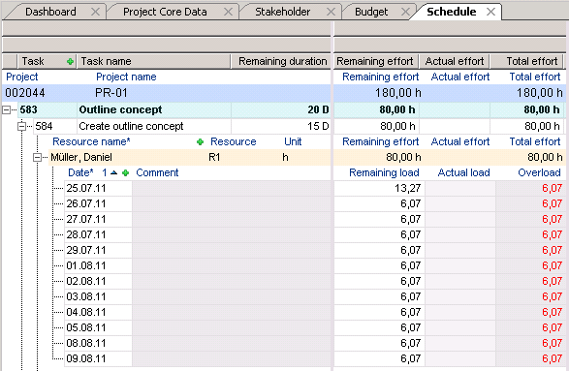Close the Stakeholder tab
The height and width of the screenshot is (371, 569).
[331, 12]
